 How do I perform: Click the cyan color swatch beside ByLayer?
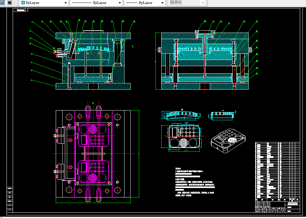(23, 3)
